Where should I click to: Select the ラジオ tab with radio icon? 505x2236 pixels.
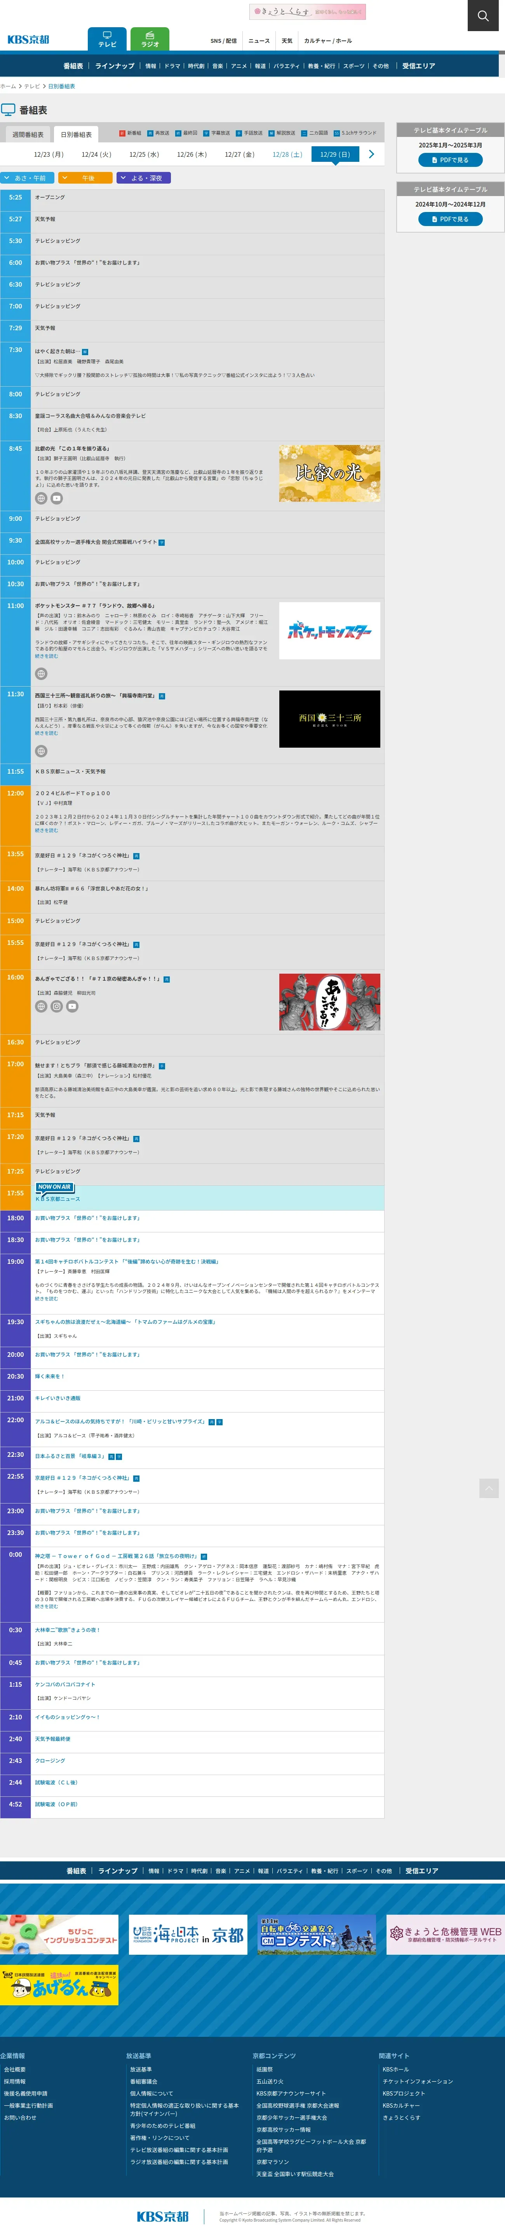(x=150, y=39)
